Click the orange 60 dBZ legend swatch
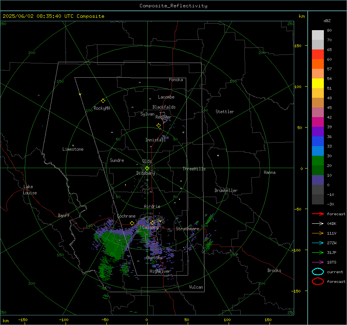Image resolution: width=347 pixels, height=325 pixels. [x=318, y=64]
